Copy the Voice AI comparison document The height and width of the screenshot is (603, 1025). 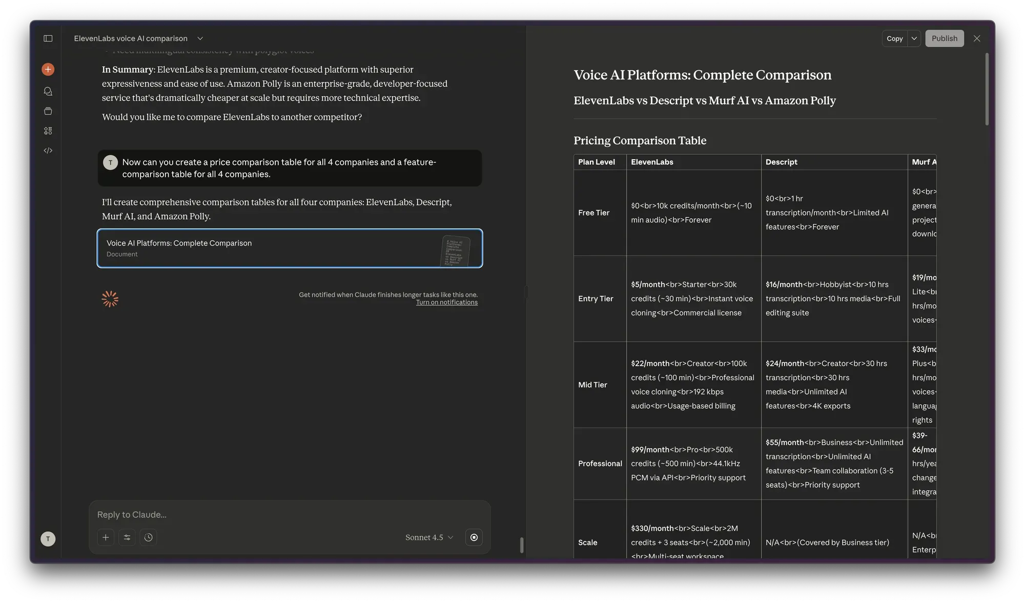pos(894,38)
